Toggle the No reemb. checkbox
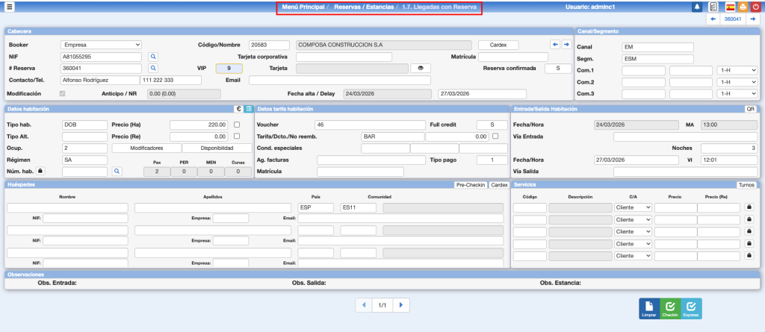This screenshot has width=765, height=332. [x=495, y=137]
